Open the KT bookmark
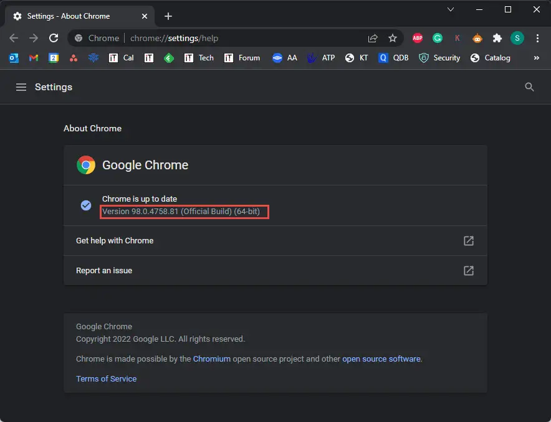 tap(357, 58)
